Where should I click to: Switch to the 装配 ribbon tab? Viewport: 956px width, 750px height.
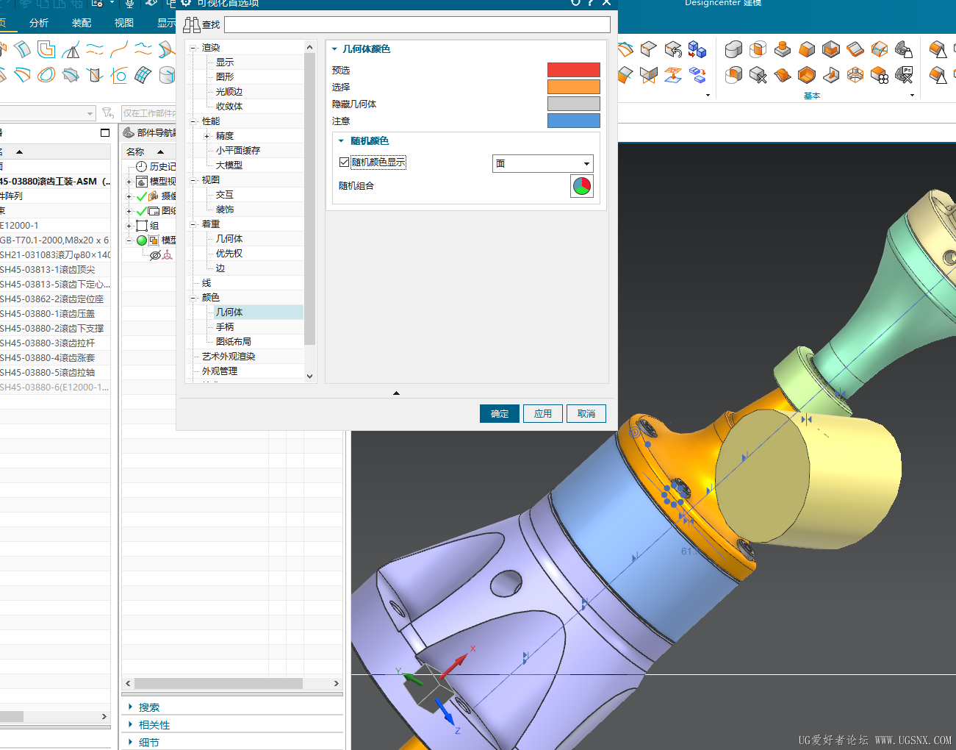coord(82,23)
